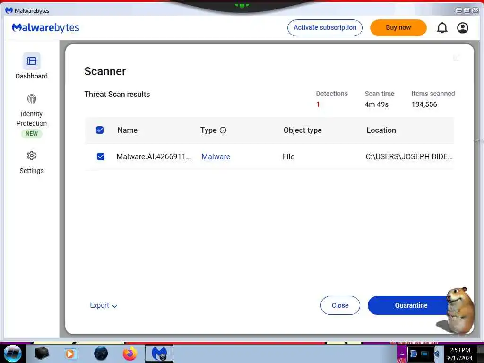This screenshot has height=363, width=484.
Task: Select the Malware.AI.4266911 threat name
Action: 154,156
